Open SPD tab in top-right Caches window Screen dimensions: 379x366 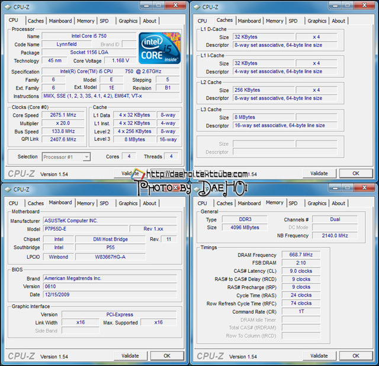click(x=293, y=21)
